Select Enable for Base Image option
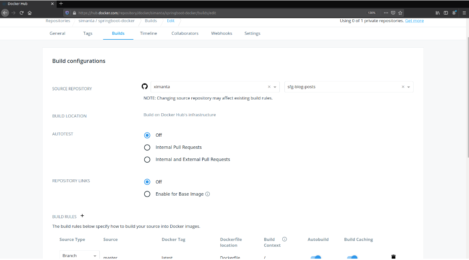Image resolution: width=469 pixels, height=260 pixels. (147, 194)
